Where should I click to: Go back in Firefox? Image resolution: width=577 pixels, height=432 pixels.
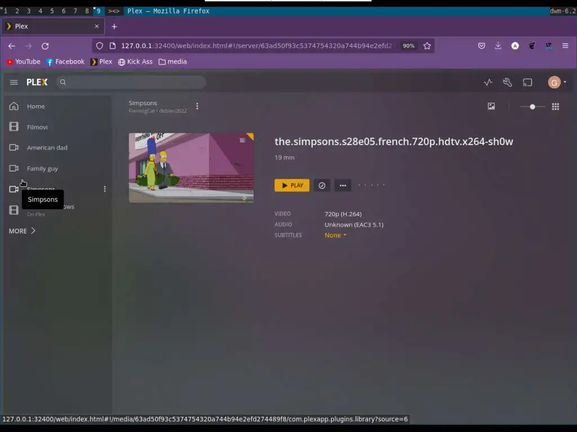[11, 46]
